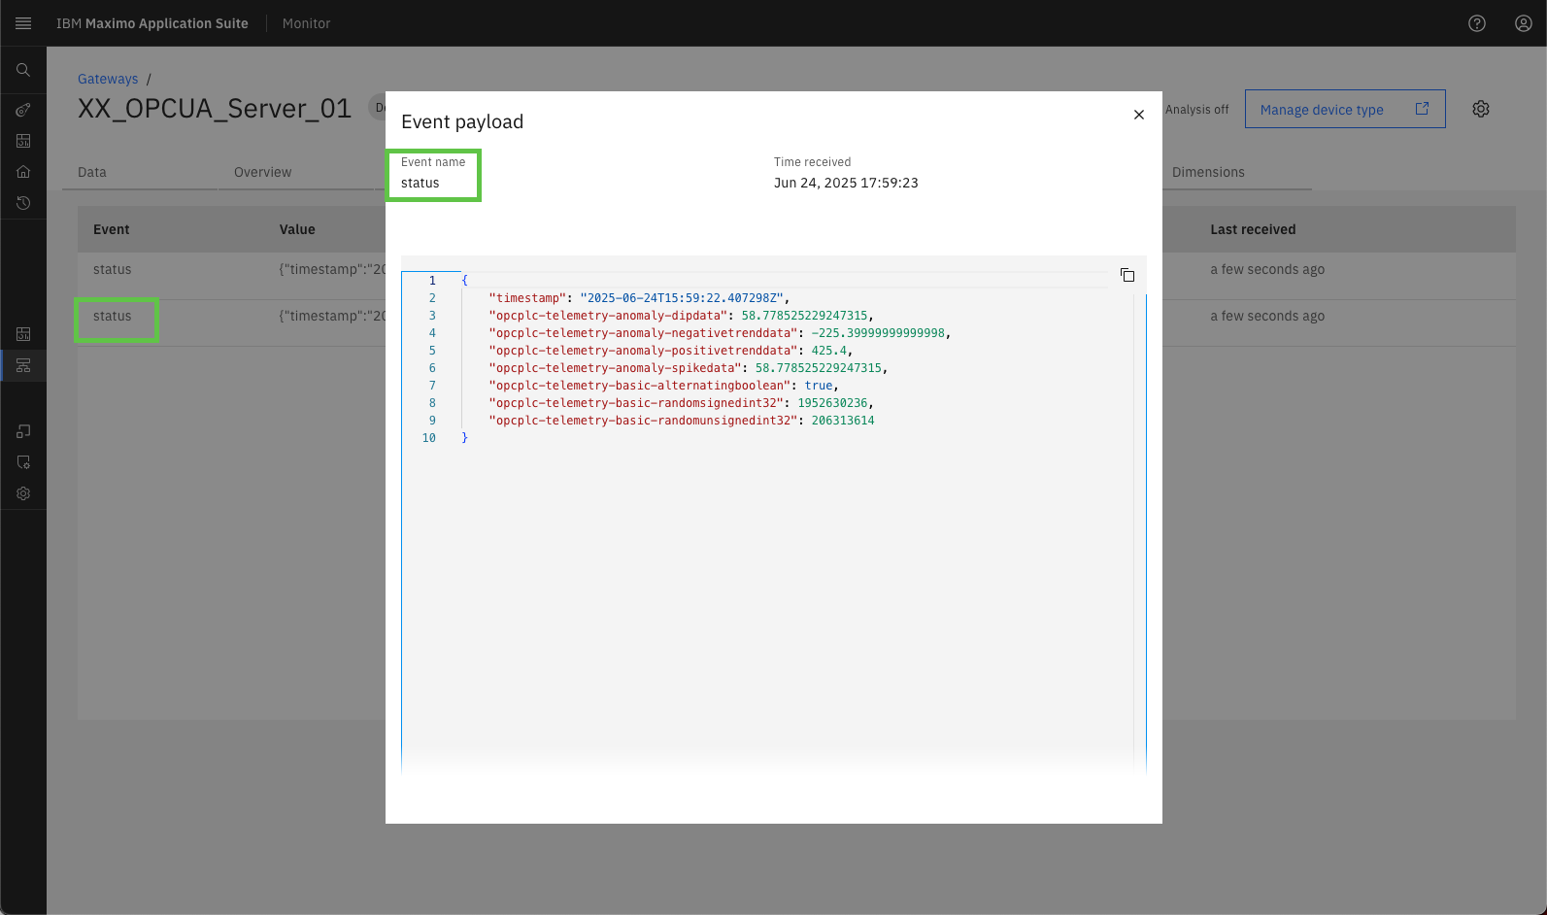Select the highlighted hierarchy devices icon in the sidebar
This screenshot has height=915, width=1547.
(x=23, y=365)
